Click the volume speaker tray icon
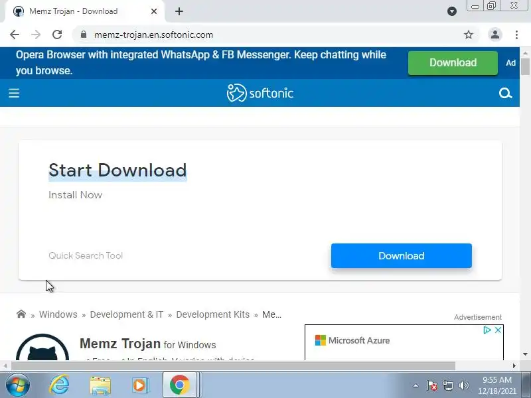The height and width of the screenshot is (398, 531). coord(463,385)
